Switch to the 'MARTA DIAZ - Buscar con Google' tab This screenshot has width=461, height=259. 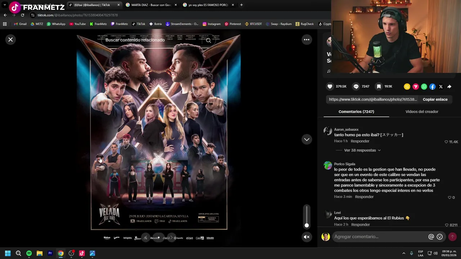tap(151, 5)
